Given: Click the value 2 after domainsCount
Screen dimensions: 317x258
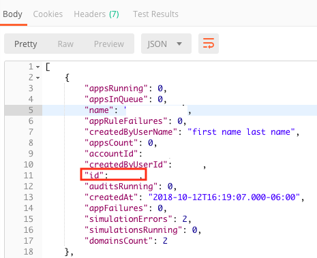Looking at the screenshot, I should point(165,241).
